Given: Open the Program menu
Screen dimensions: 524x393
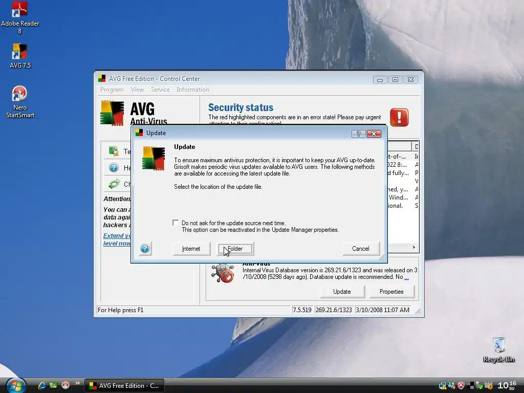Looking at the screenshot, I should 112,90.
